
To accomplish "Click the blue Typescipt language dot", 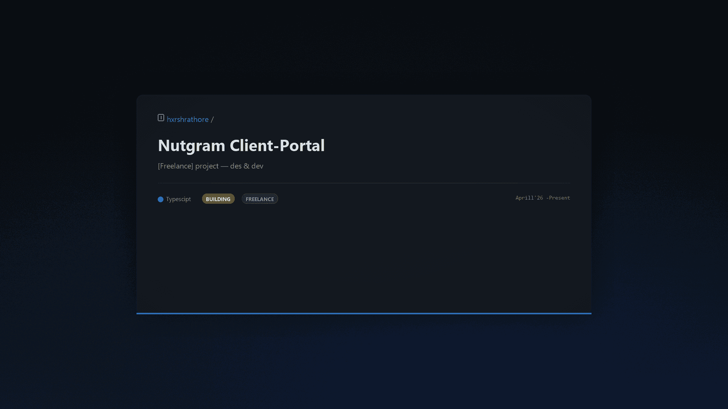I will pos(161,199).
